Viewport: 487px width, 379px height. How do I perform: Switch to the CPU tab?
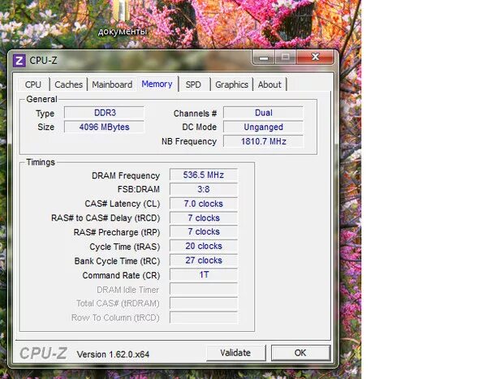pyautogui.click(x=33, y=84)
